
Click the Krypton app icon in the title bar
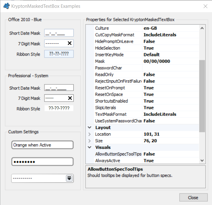[x=6, y=6]
